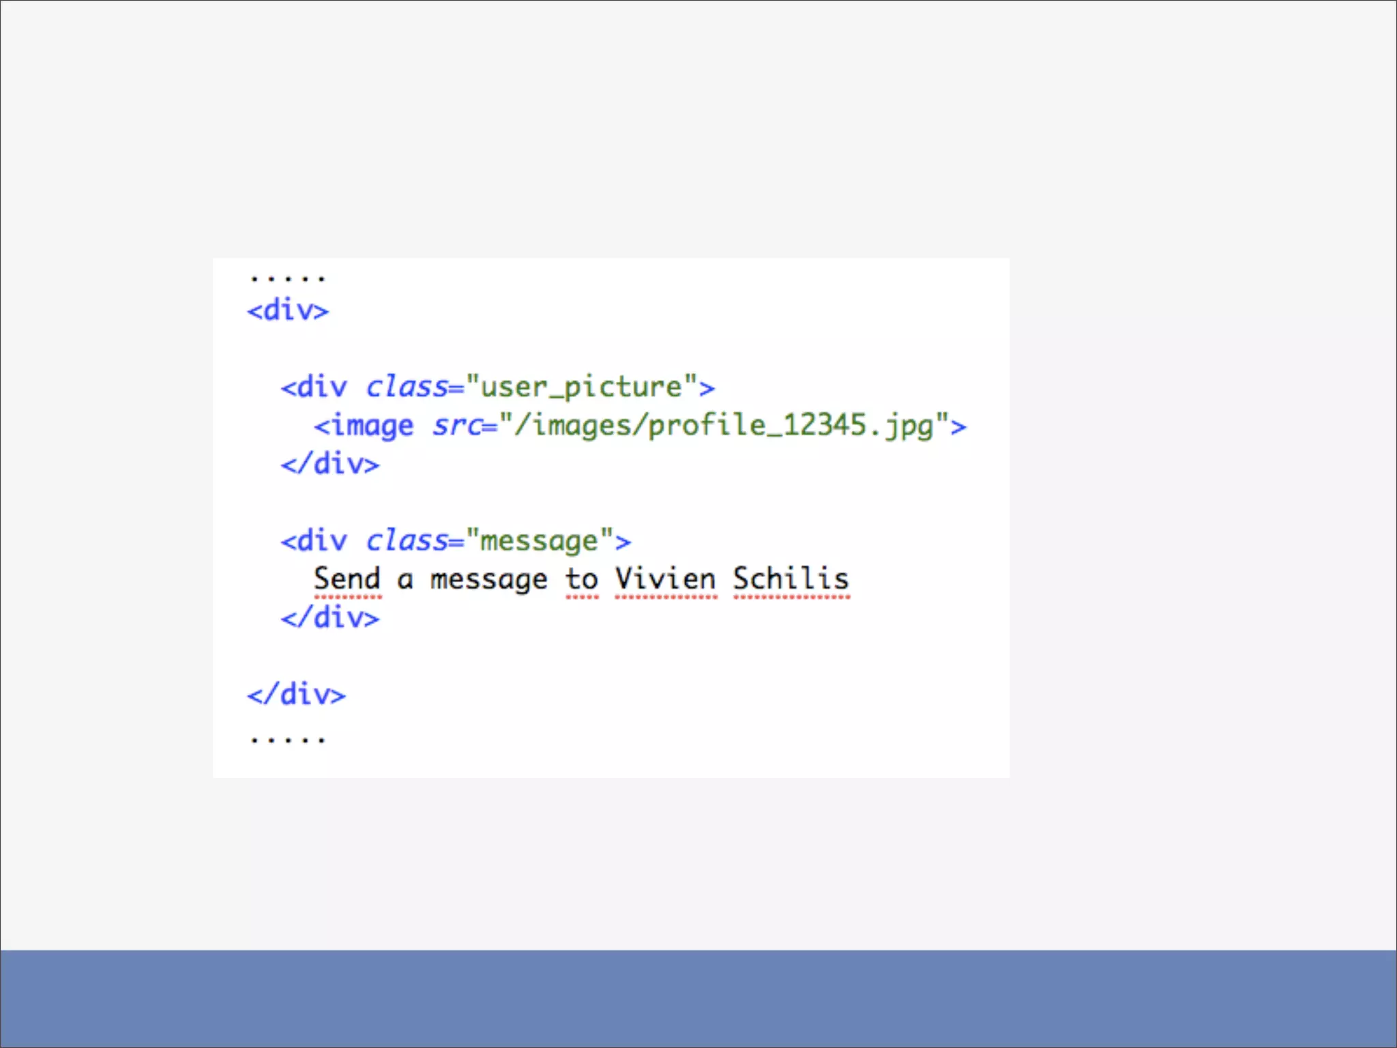Click the "message" class value
This screenshot has height=1048, width=1397.
539,542
